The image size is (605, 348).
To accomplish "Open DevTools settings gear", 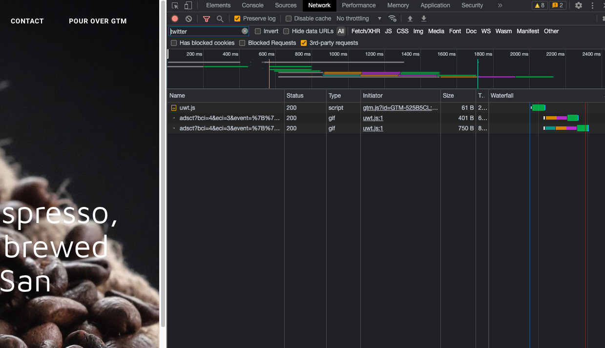I will point(579,5).
